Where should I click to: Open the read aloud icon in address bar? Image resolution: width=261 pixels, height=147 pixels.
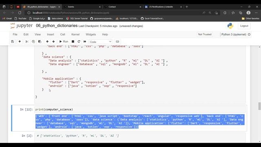[x=204, y=13]
